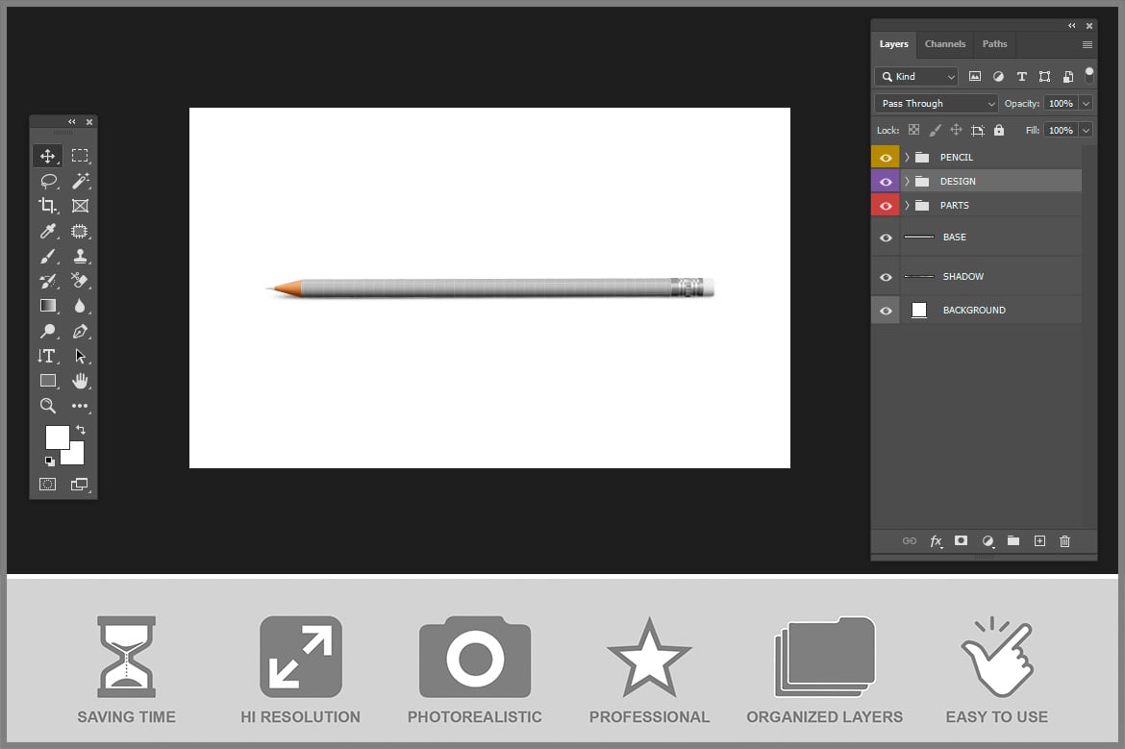Select the Dodge tool
Screen dimensions: 1125x749
click(47, 331)
